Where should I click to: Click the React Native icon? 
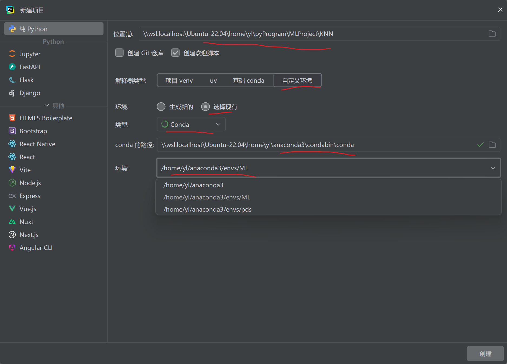pos(12,144)
